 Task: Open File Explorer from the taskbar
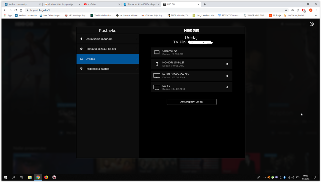coord(30,177)
